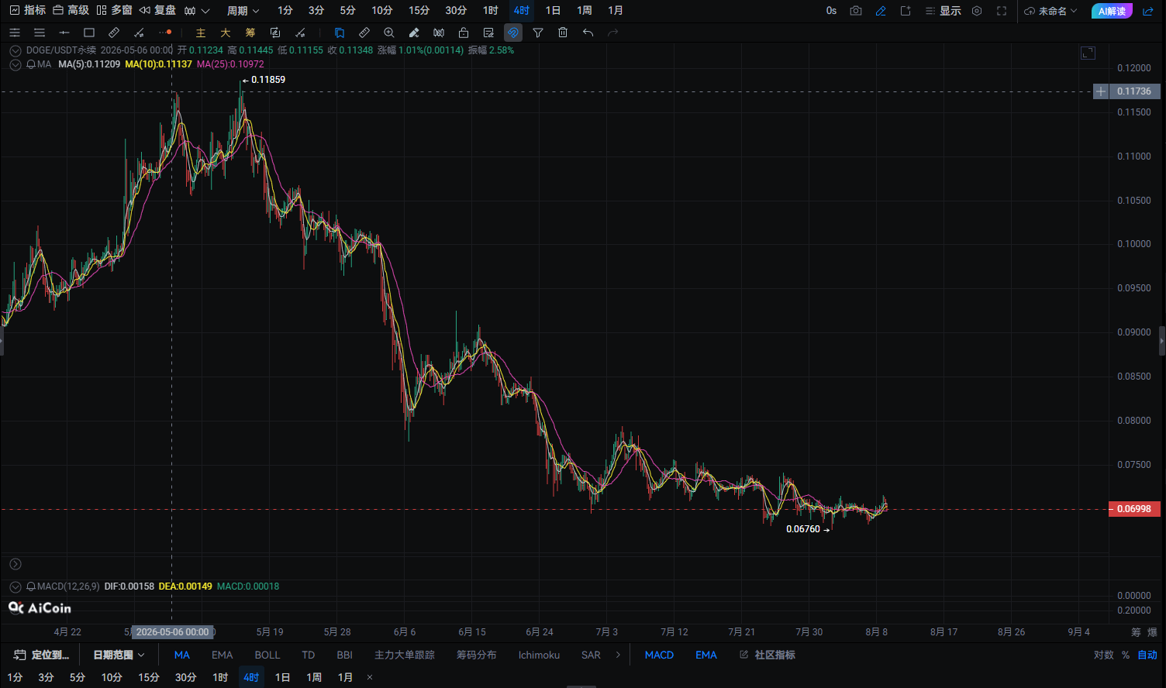Open the AI解读 analysis button
This screenshot has width=1166, height=688.
1112,11
